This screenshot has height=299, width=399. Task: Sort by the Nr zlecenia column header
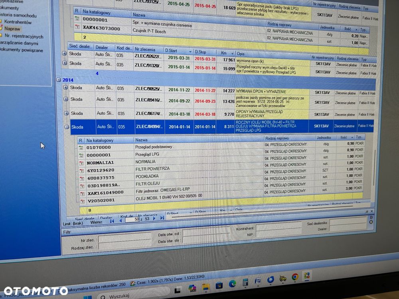148,49
